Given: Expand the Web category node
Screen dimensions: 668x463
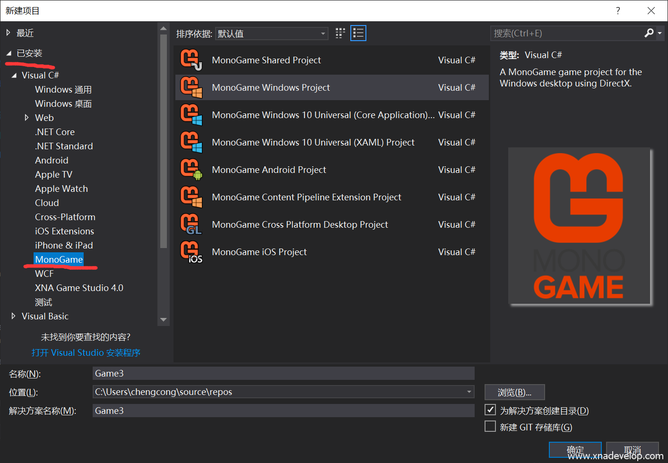Looking at the screenshot, I should click(x=26, y=118).
